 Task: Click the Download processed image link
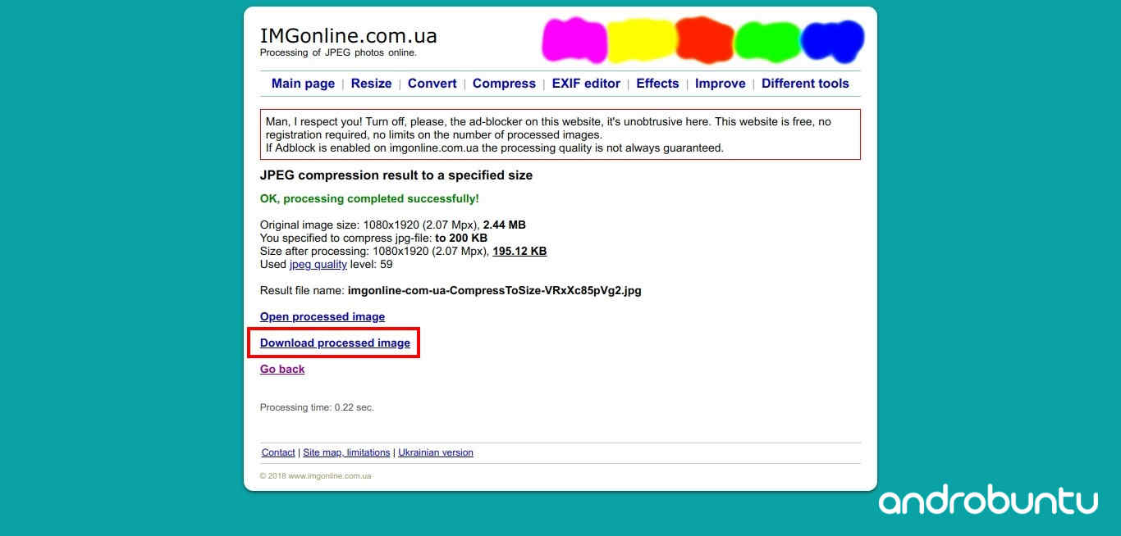[335, 343]
